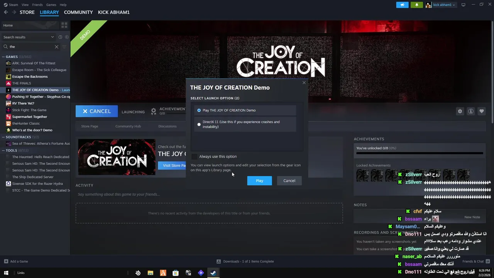This screenshot has width=494, height=278.
Task: Tick Always use this option checkbox
Action: (194, 156)
